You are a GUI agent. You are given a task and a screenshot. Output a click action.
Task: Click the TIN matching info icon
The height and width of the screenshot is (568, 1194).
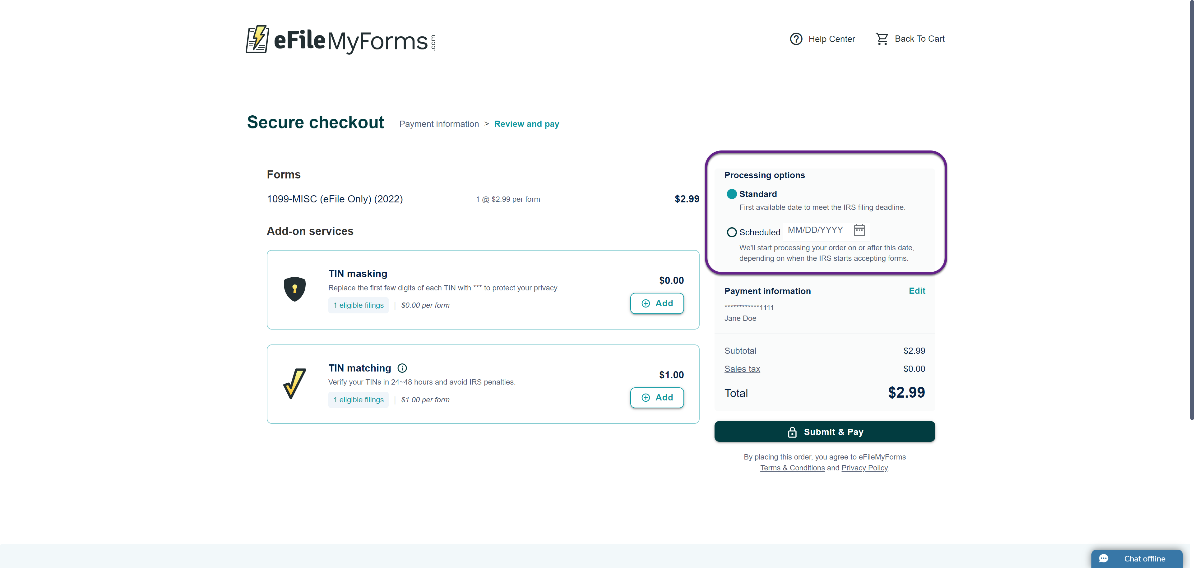pyautogui.click(x=402, y=368)
